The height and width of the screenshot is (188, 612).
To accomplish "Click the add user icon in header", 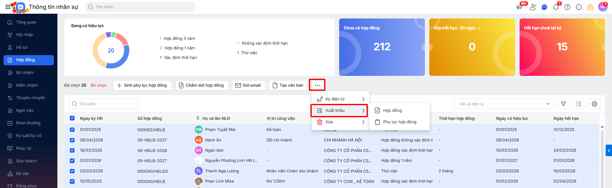I will point(533,7).
